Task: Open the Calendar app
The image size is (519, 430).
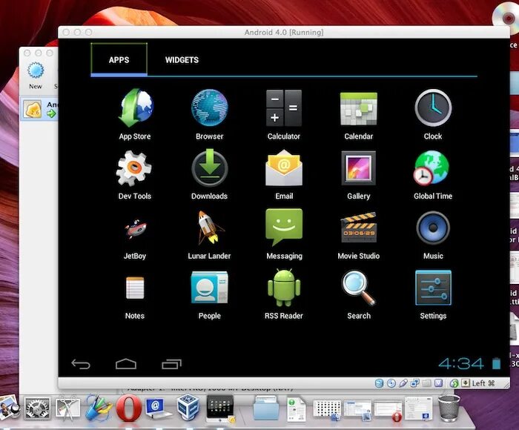Action: coord(358,114)
